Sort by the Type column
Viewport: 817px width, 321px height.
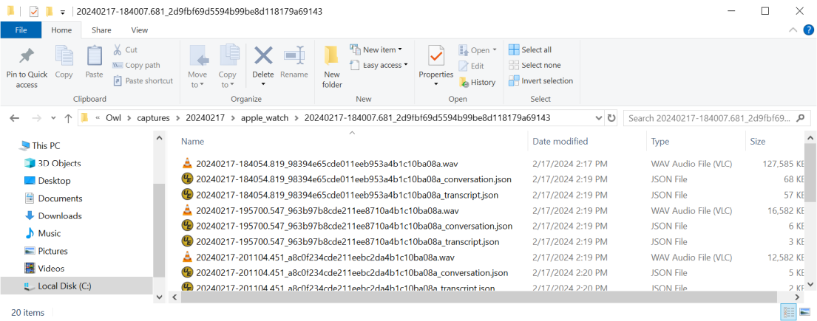[x=660, y=142]
